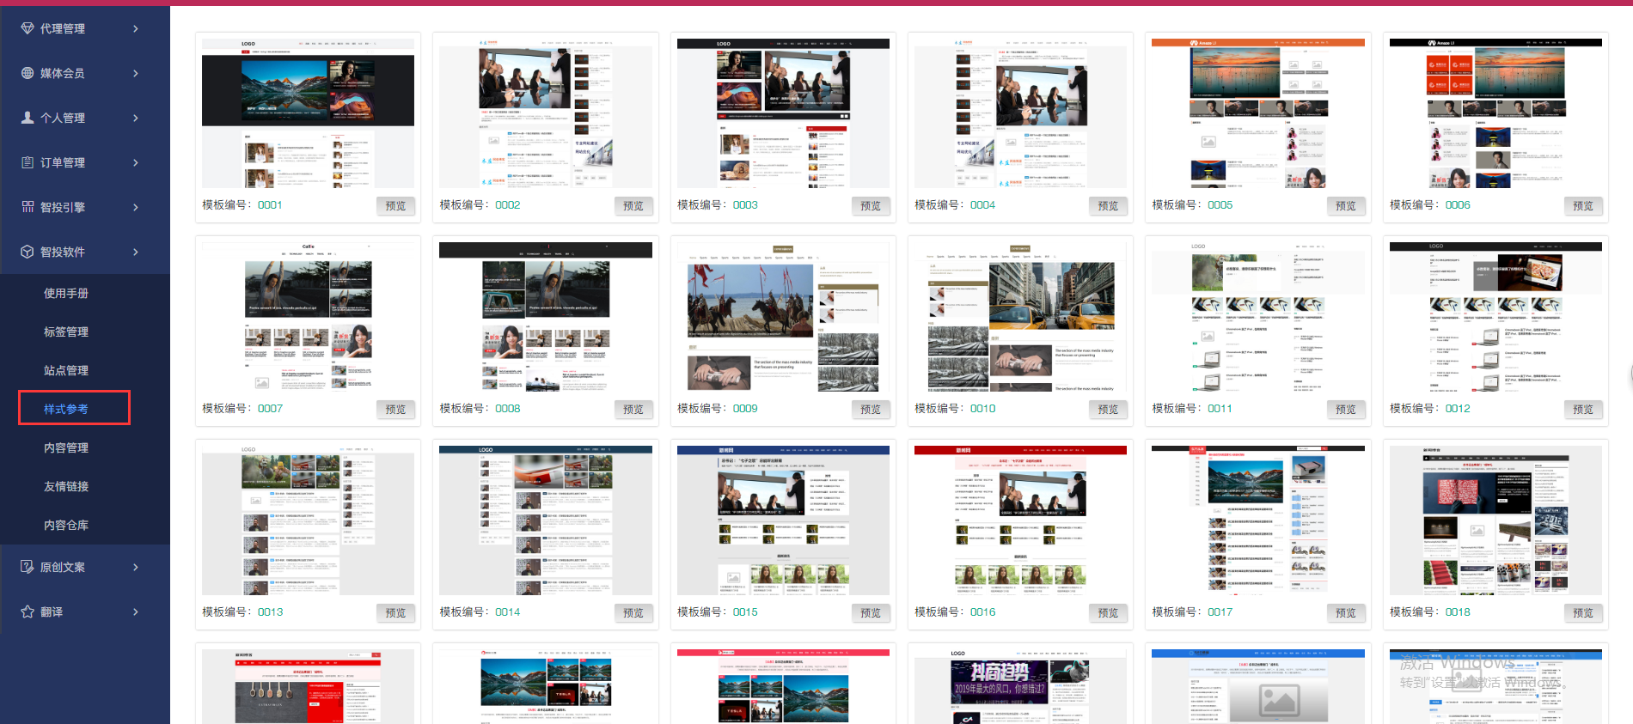This screenshot has height=724, width=1633.
Task: Select the 样式参考 submenu item
Action: point(66,409)
